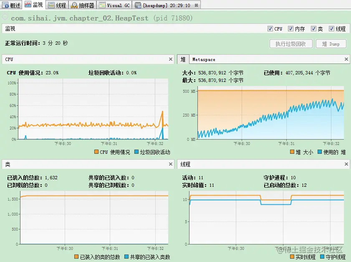The height and width of the screenshot is (262, 351).
Task: Open the 概述 overview tab
Action: [11, 5]
